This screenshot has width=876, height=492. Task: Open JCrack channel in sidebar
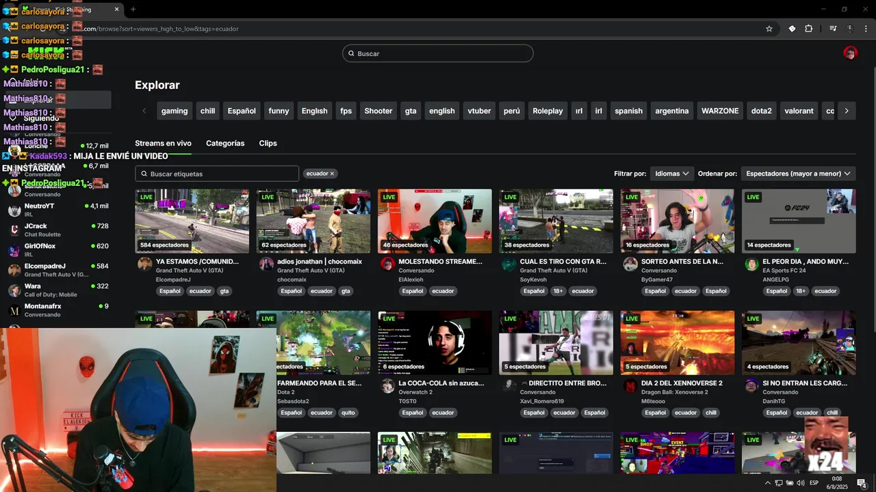click(58, 230)
